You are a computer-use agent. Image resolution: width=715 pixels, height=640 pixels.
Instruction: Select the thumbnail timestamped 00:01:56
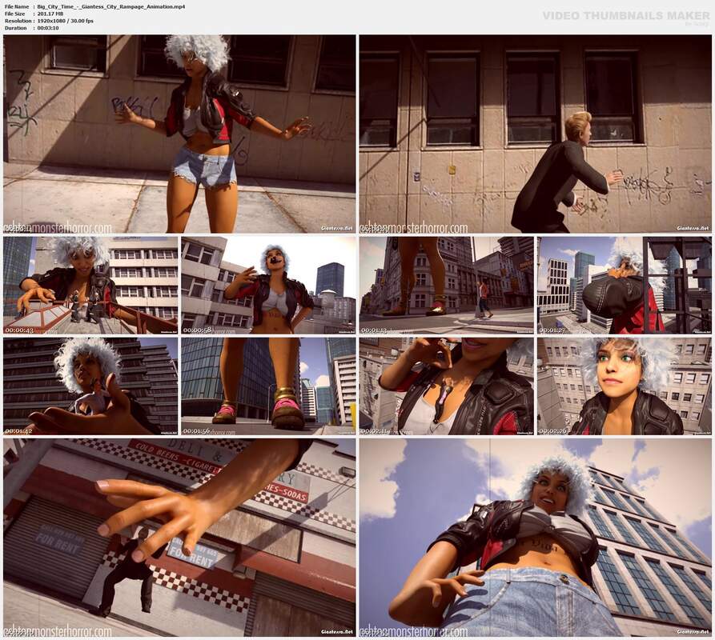coord(268,386)
